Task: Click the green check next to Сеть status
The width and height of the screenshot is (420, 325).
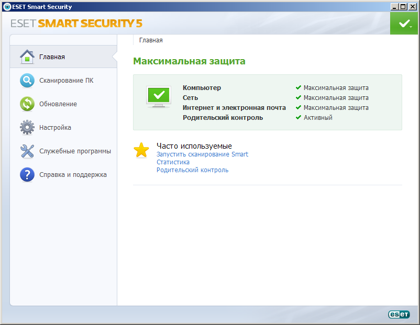Action: point(299,97)
